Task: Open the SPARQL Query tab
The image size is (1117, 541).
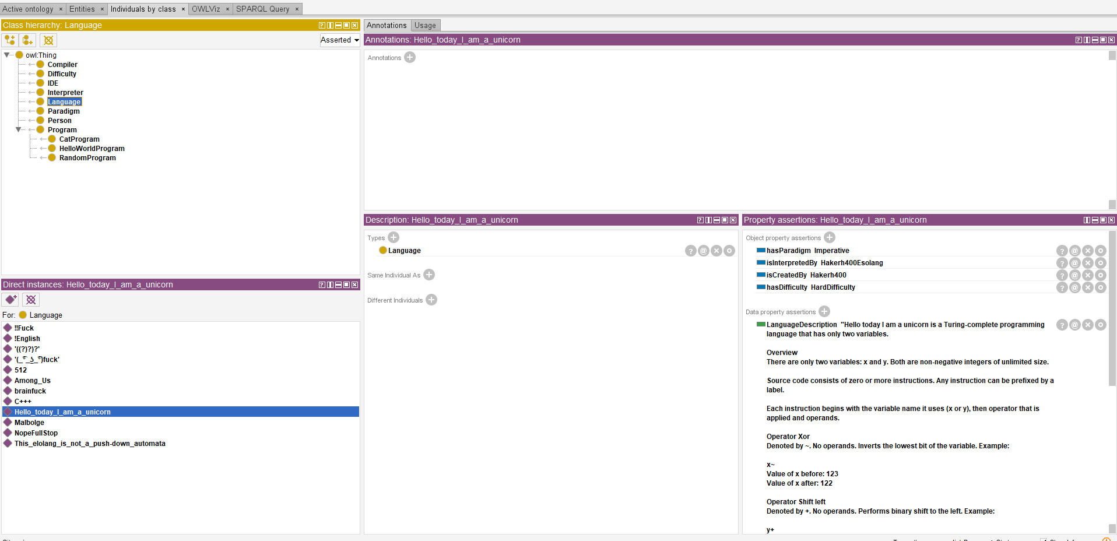Action: pos(262,9)
